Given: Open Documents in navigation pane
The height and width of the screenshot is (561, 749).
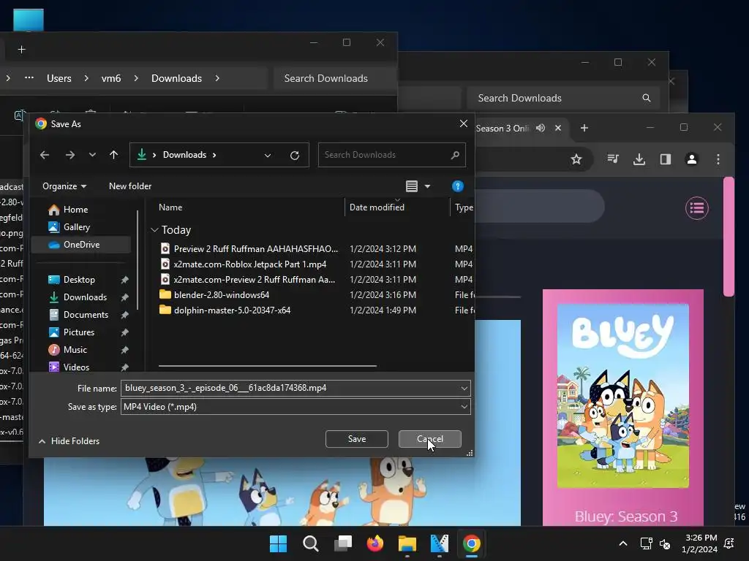Looking at the screenshot, I should (86, 315).
